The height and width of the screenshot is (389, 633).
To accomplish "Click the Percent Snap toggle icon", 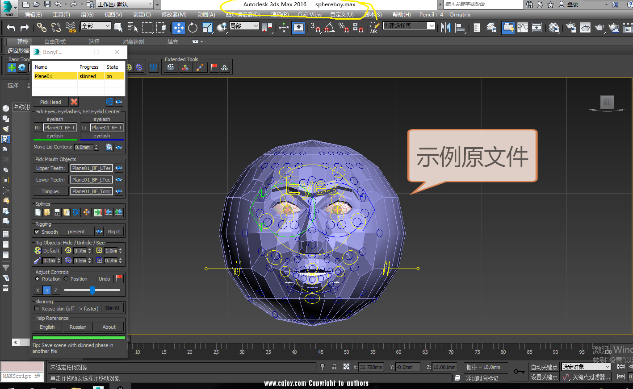I will point(344,28).
